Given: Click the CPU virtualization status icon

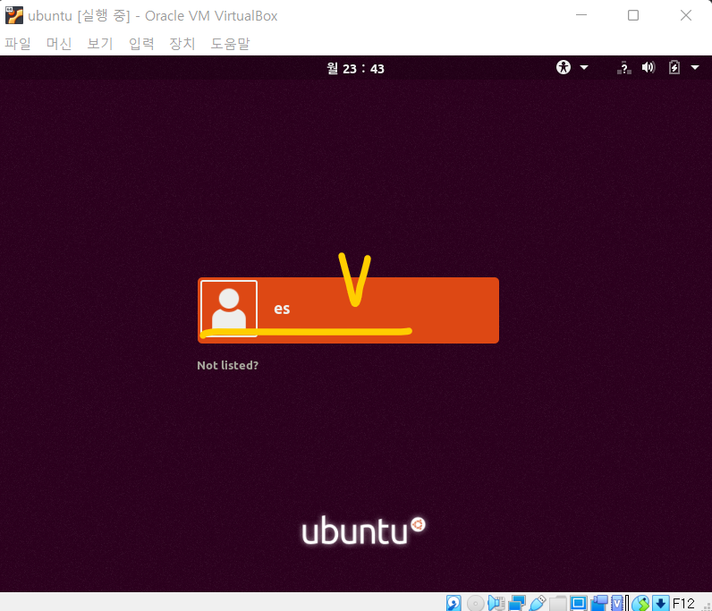Looking at the screenshot, I should tap(617, 603).
